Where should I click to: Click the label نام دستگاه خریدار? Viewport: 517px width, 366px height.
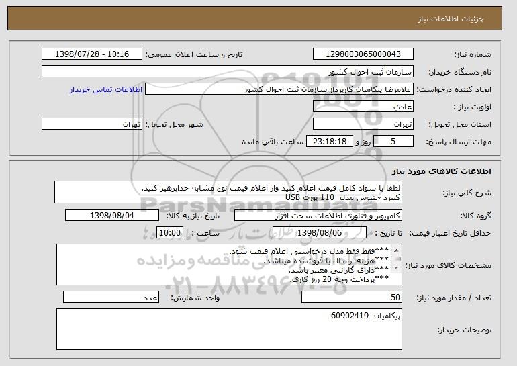coord(460,72)
